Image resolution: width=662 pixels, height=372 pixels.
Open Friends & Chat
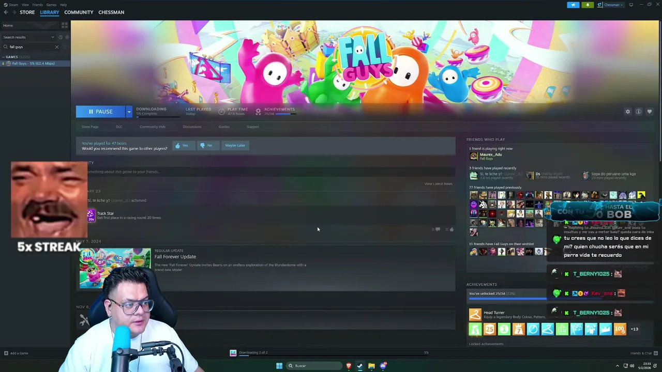pyautogui.click(x=643, y=353)
